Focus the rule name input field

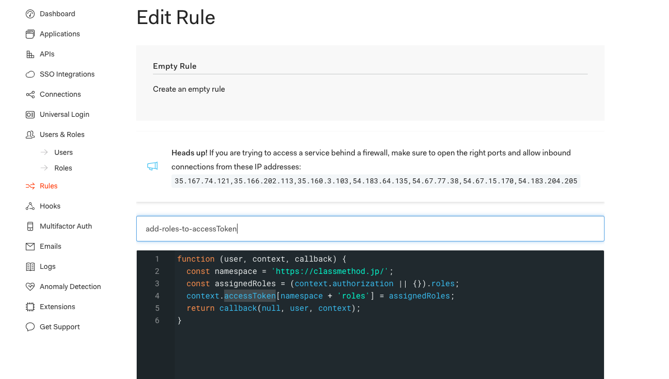tap(370, 229)
